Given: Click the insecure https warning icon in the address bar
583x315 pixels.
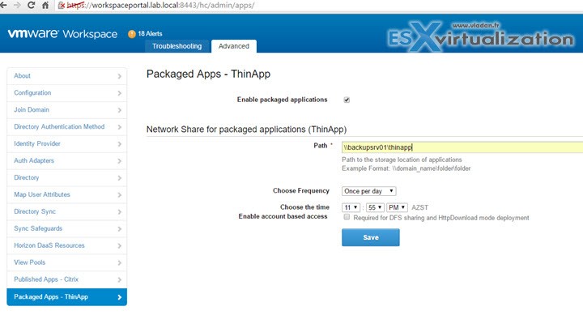Looking at the screenshot, I should tap(62, 6).
